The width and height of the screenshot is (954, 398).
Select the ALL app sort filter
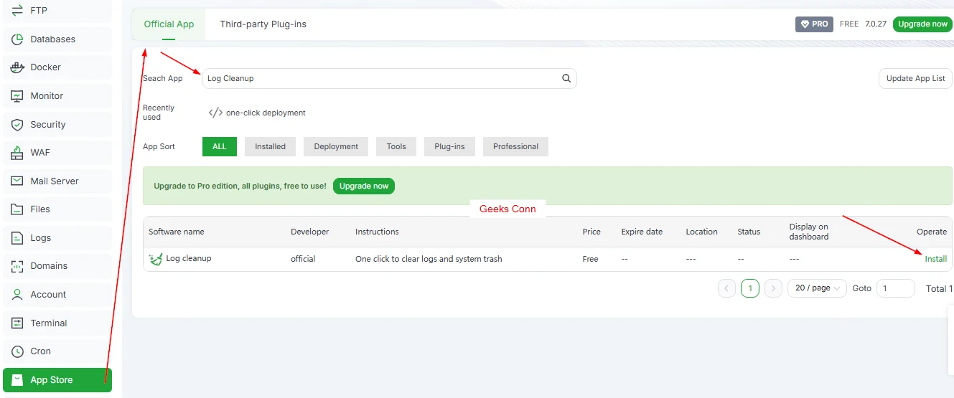click(x=220, y=146)
